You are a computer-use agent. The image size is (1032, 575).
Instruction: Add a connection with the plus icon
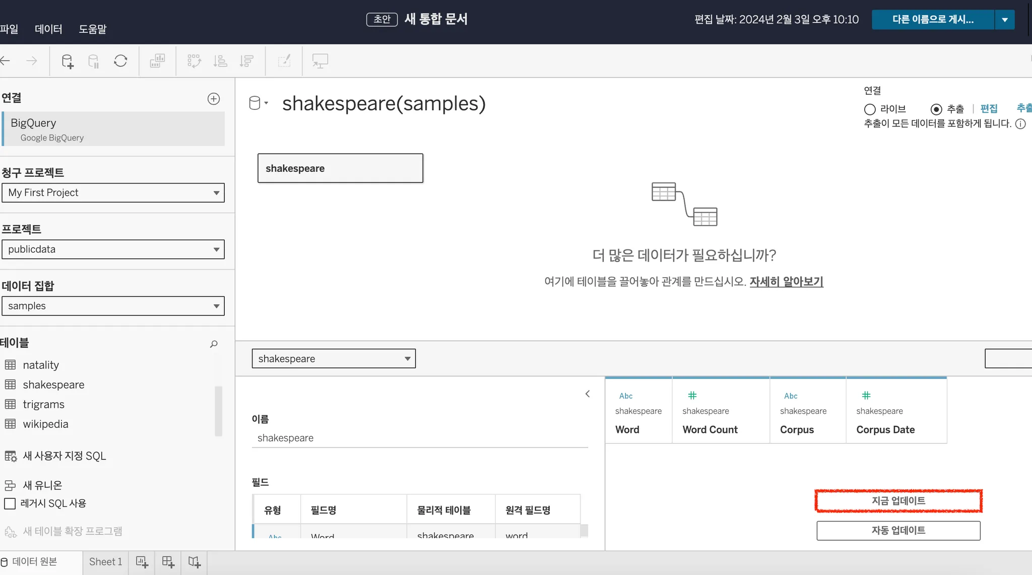point(214,99)
